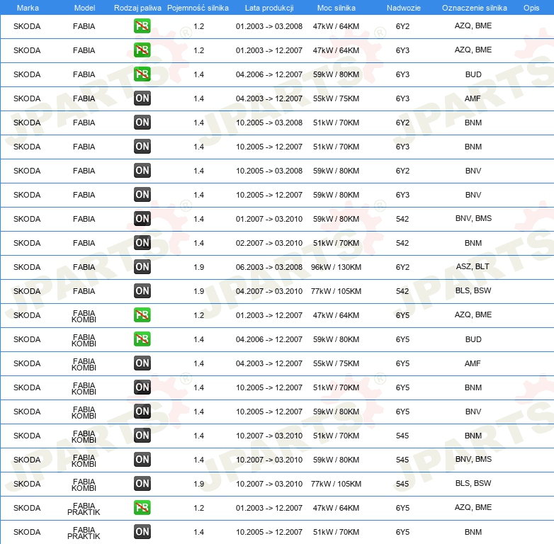This screenshot has height=544, width=554.
Task: Click ON icon in Fabia Kombi 545 BNM row
Action: pyautogui.click(x=142, y=435)
